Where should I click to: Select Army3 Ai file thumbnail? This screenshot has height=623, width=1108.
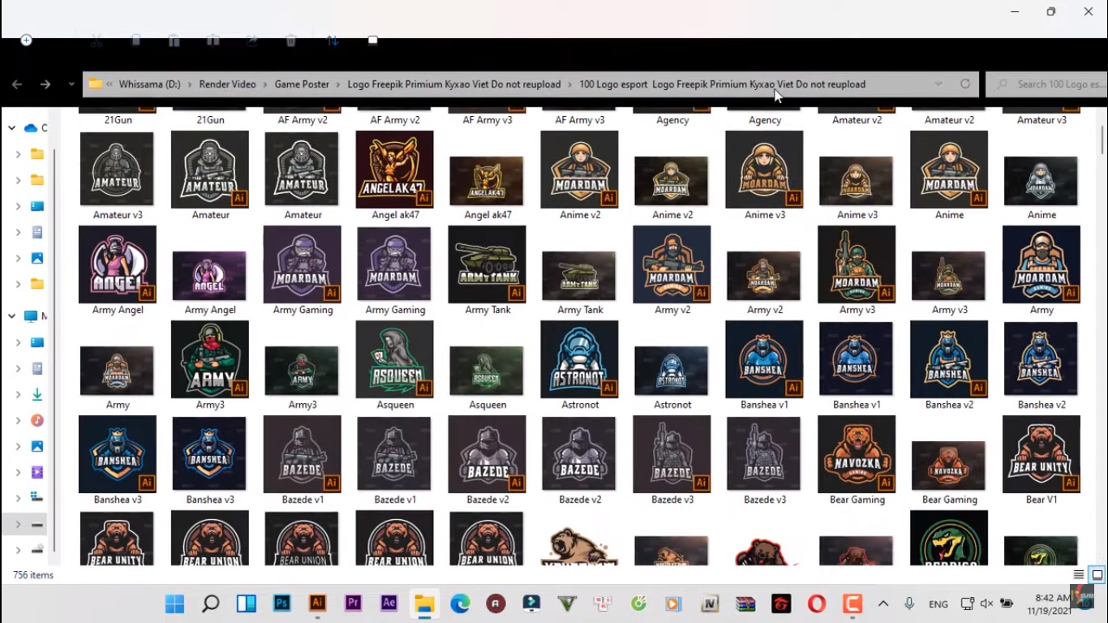(x=210, y=359)
